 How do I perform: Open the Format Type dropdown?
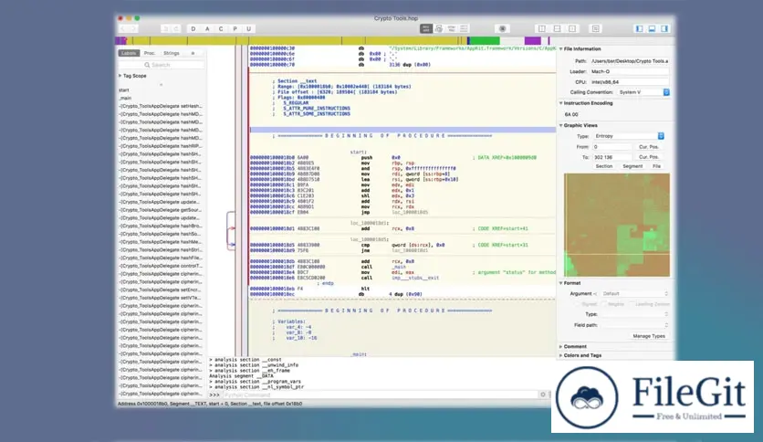634,314
